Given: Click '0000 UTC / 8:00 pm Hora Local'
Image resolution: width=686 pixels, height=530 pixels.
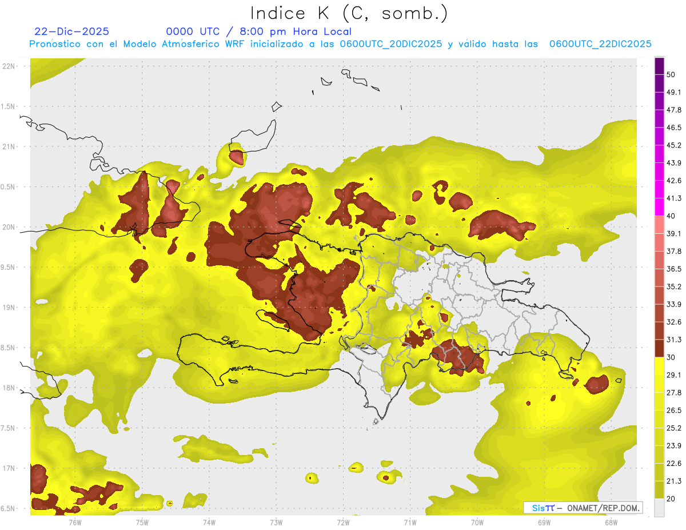Looking at the screenshot, I should [259, 32].
